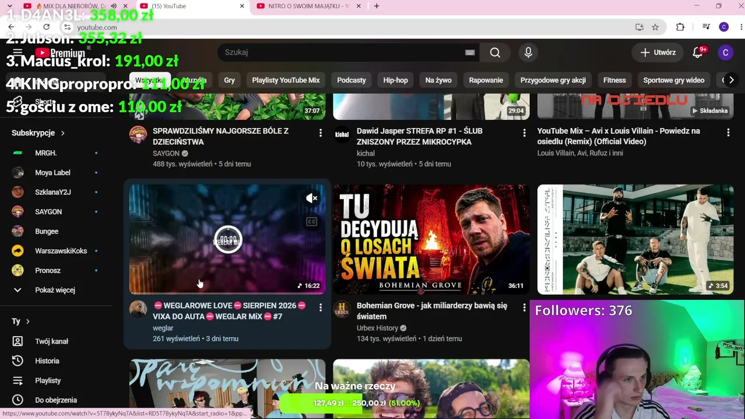Select the Playlisty YouTube Mix chip
The image size is (745, 419).
286,80
